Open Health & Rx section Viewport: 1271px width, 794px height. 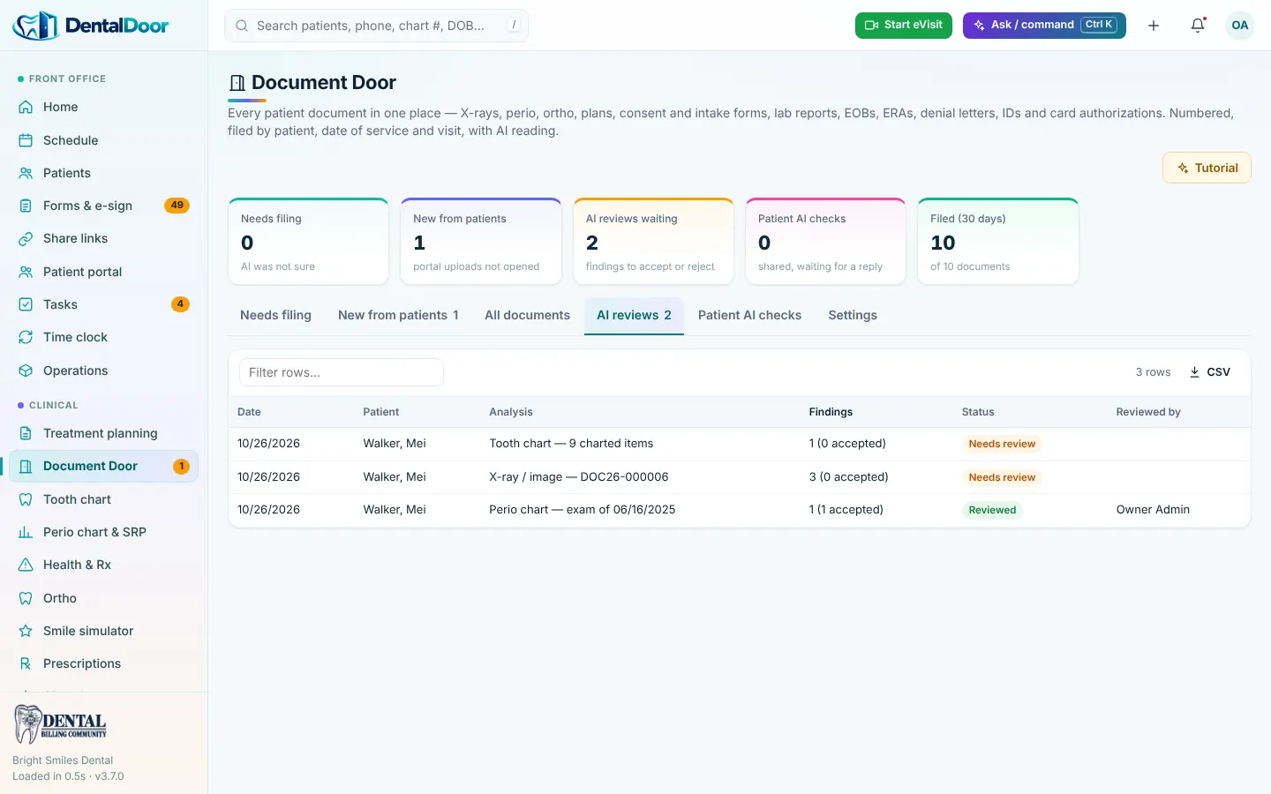click(x=103, y=565)
